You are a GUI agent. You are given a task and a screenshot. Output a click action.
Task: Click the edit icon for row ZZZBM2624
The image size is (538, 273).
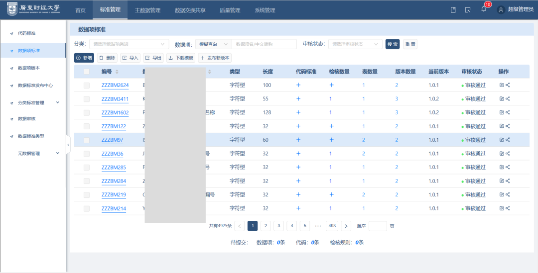[x=502, y=85]
